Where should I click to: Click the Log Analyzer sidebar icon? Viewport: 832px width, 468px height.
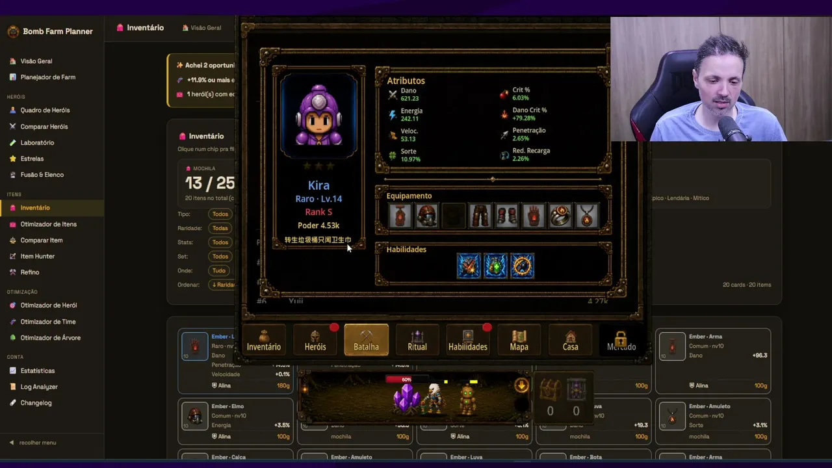point(13,387)
